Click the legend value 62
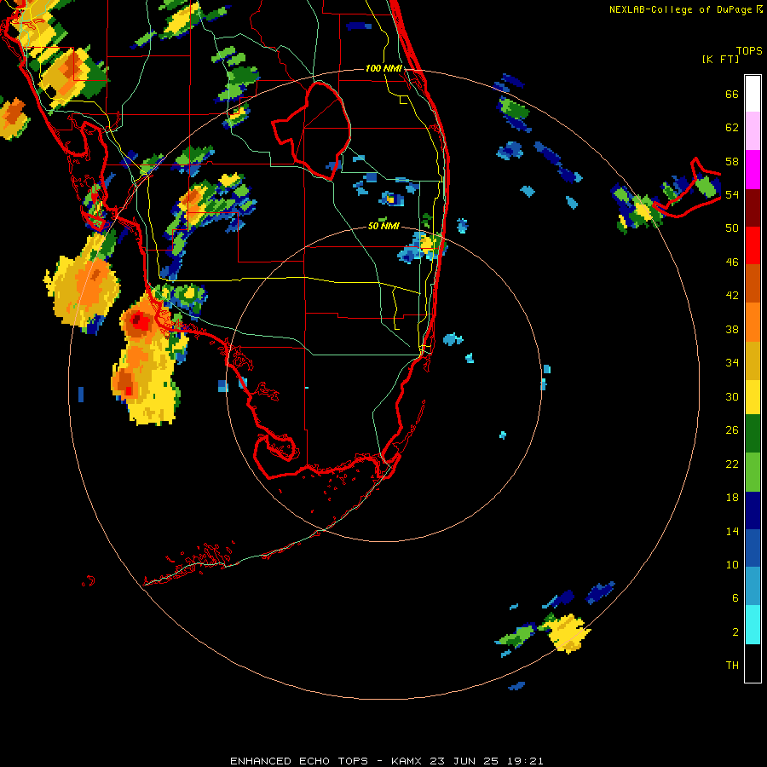The image size is (767, 767). [x=732, y=128]
